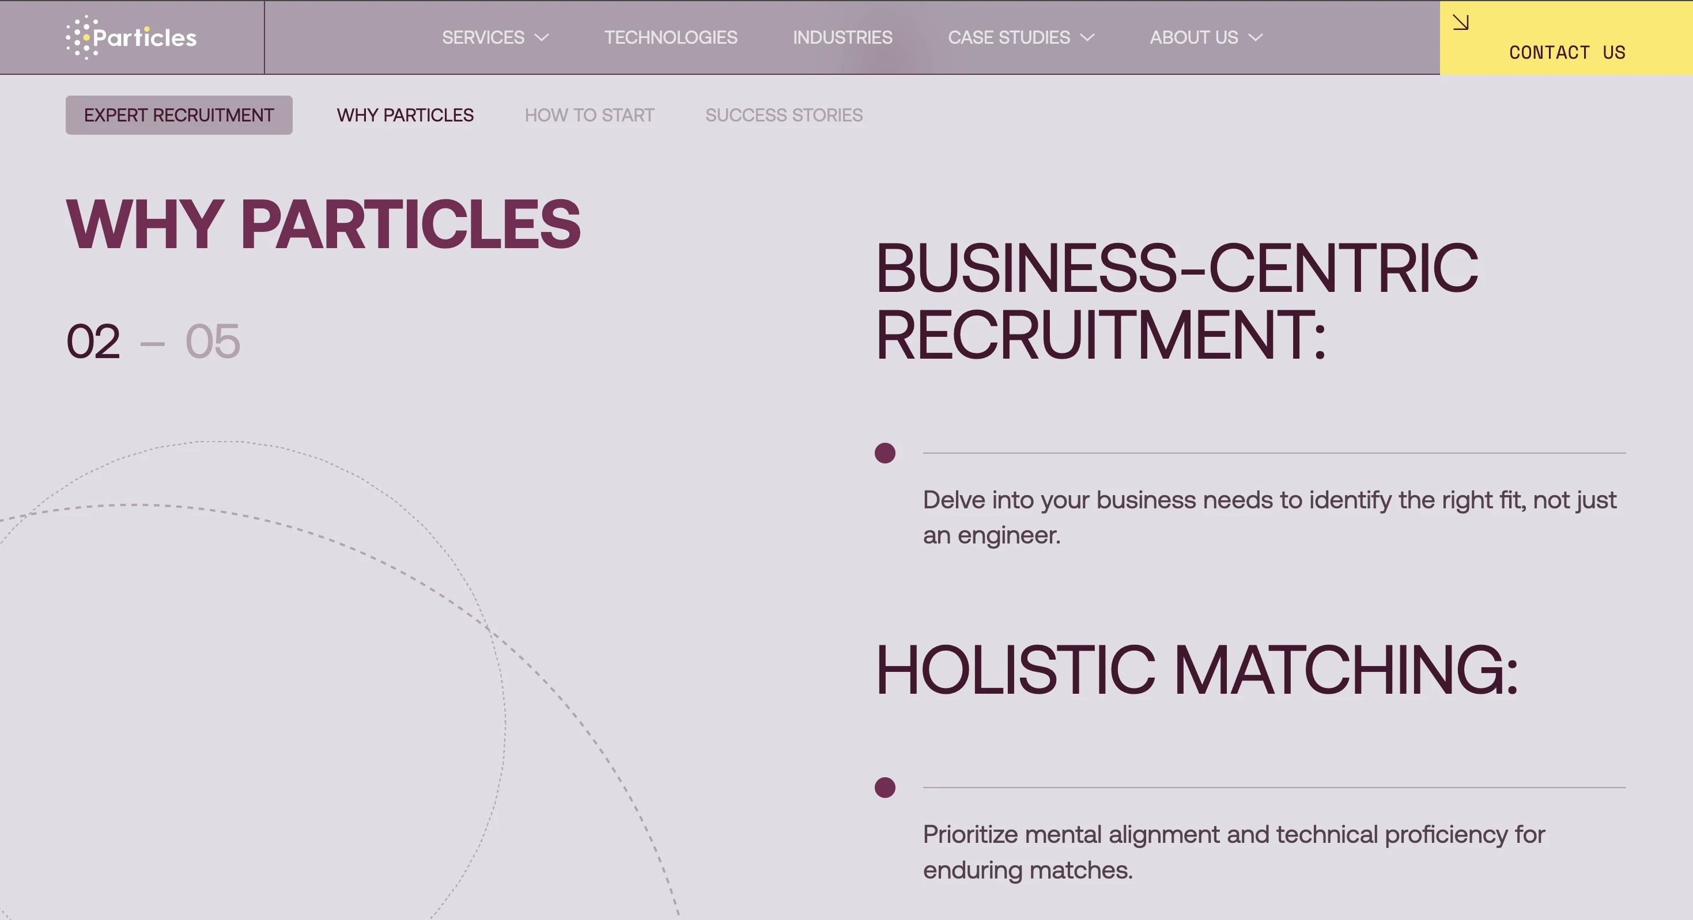Click the About Us menu label
The width and height of the screenshot is (1693, 920).
1193,37
